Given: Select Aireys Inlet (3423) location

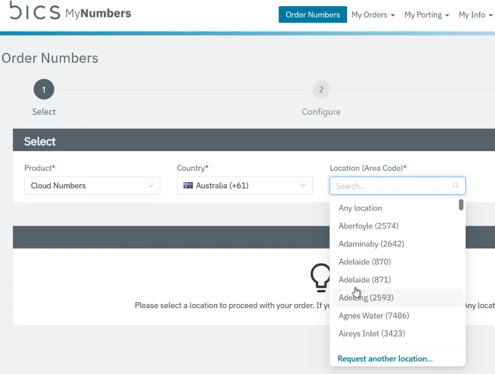Looking at the screenshot, I should click(371, 333).
